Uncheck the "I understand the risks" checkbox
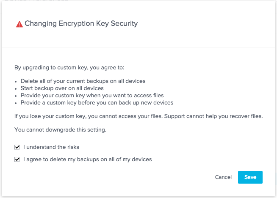The height and width of the screenshot is (198, 277). (x=17, y=147)
